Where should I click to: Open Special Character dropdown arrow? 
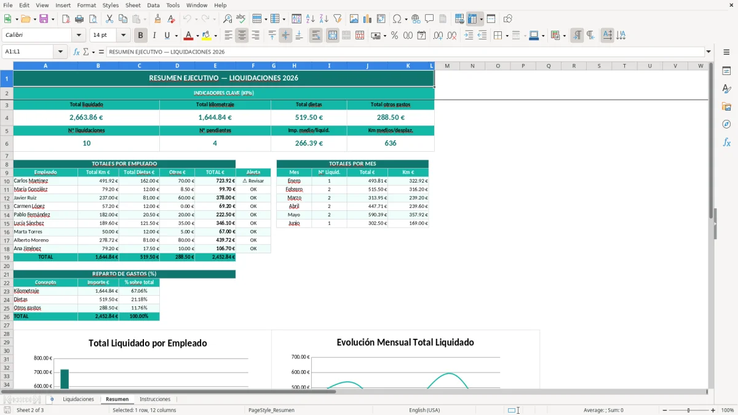tap(407, 19)
